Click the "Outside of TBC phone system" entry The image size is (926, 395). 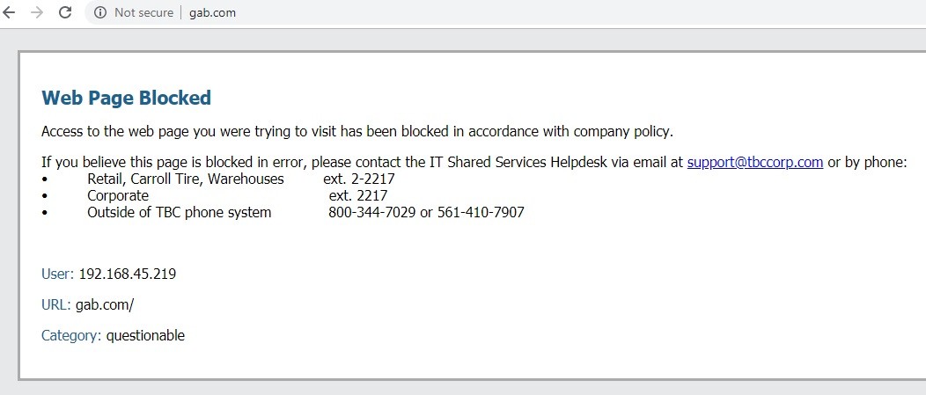(179, 212)
